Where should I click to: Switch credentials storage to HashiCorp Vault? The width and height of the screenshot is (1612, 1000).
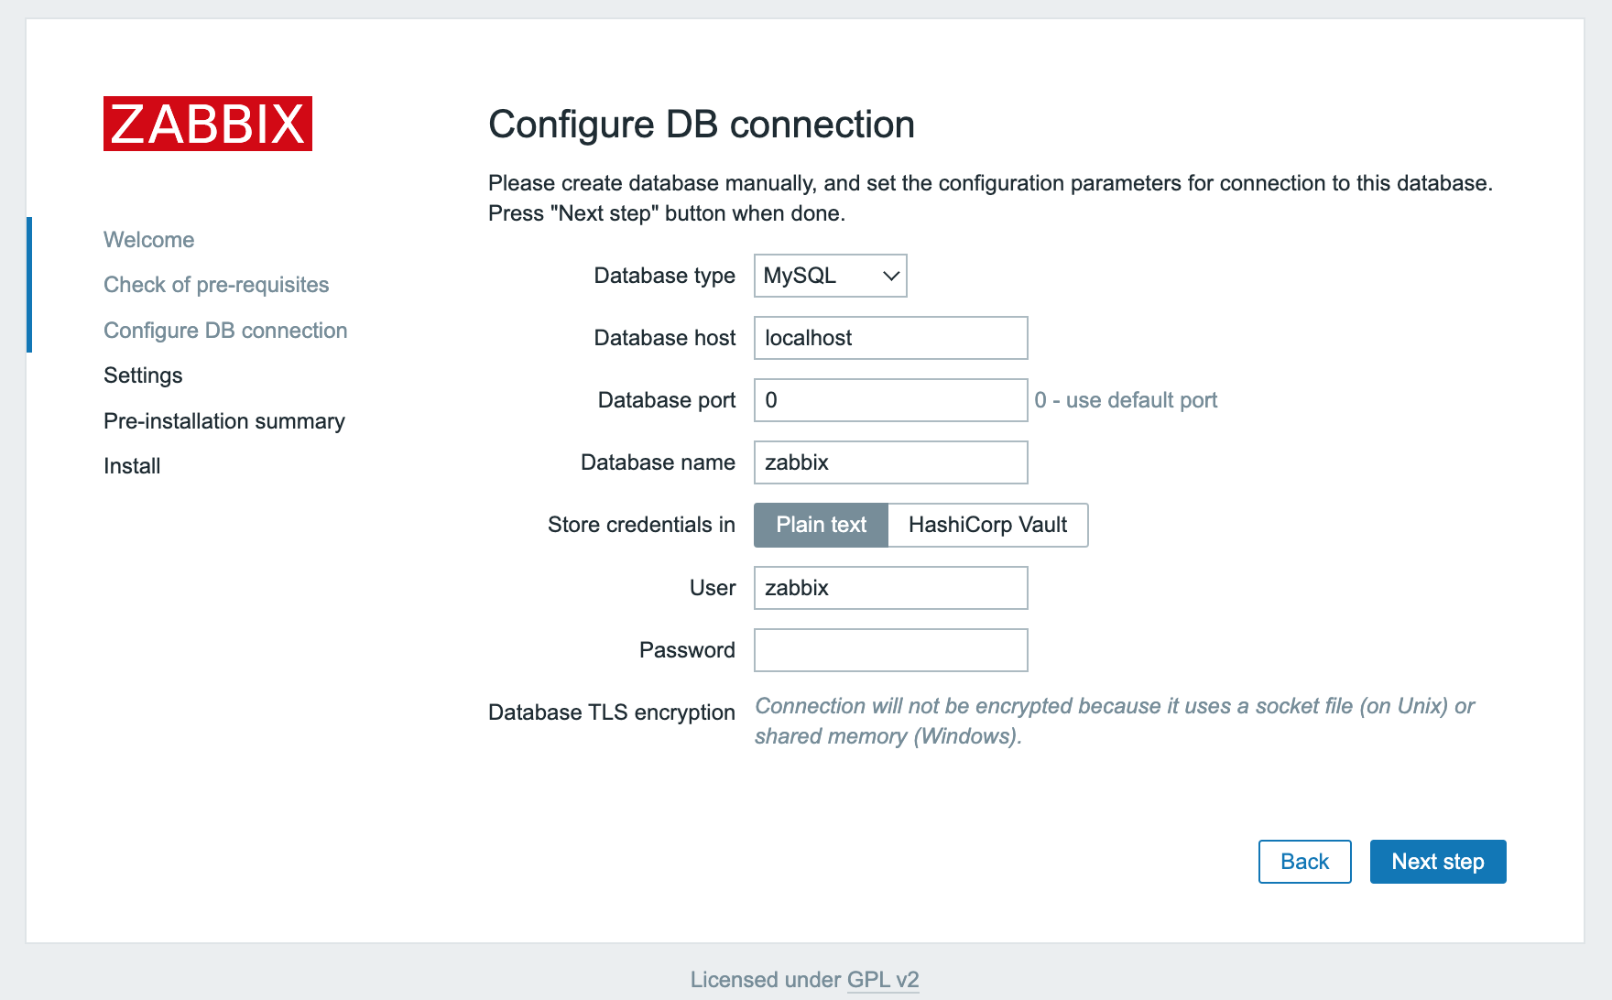[987, 525]
